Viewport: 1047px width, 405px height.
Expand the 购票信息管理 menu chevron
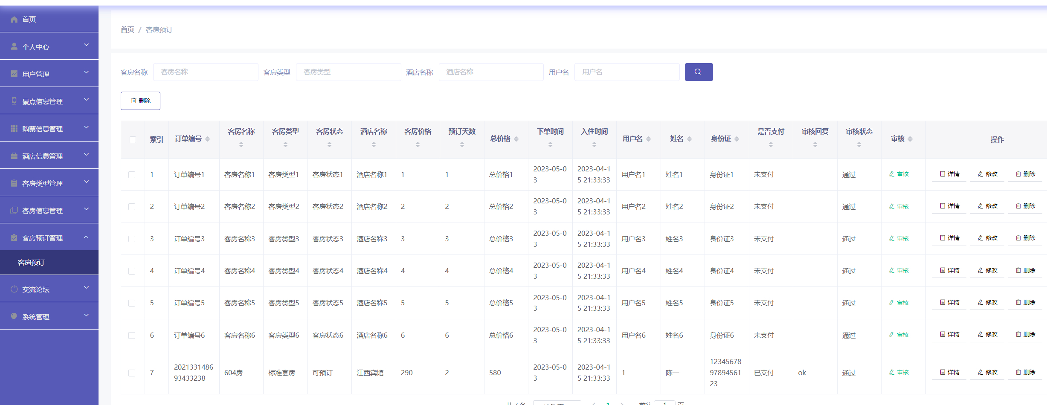(x=87, y=127)
